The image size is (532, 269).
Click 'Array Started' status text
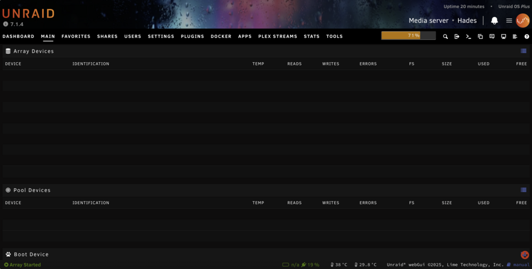[25, 265]
